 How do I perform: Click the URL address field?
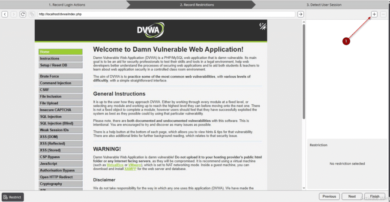tap(166, 14)
